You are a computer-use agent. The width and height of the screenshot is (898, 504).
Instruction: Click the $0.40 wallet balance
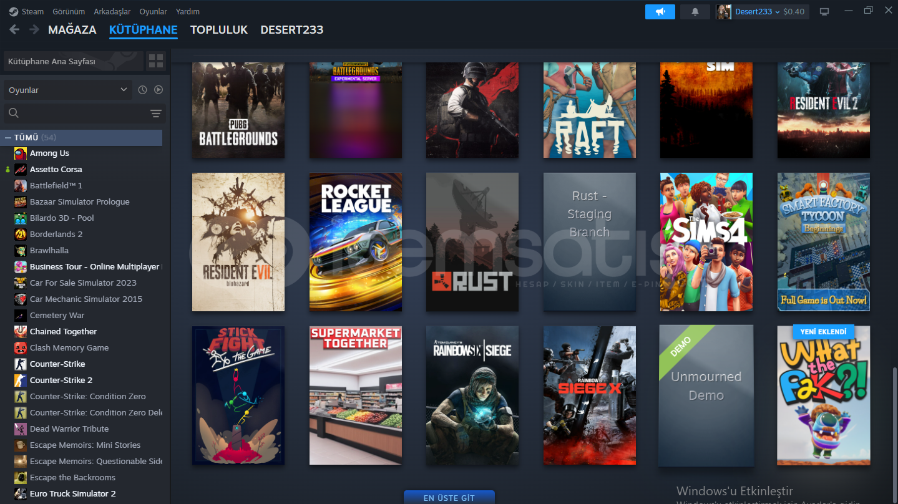click(794, 11)
